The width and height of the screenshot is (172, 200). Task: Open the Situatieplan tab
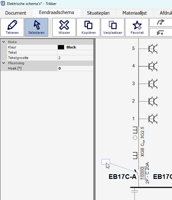coord(98,13)
